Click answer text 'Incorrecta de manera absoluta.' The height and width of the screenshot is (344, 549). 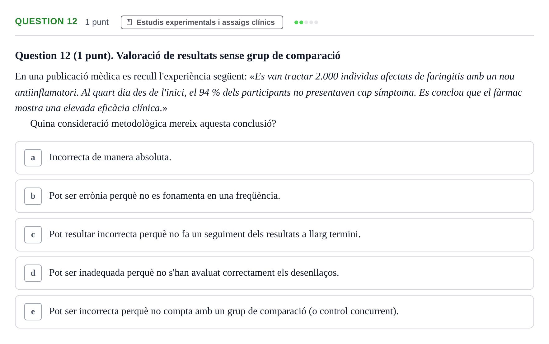[110, 157]
